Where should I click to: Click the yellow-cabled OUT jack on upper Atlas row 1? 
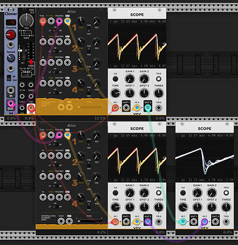(67, 21)
